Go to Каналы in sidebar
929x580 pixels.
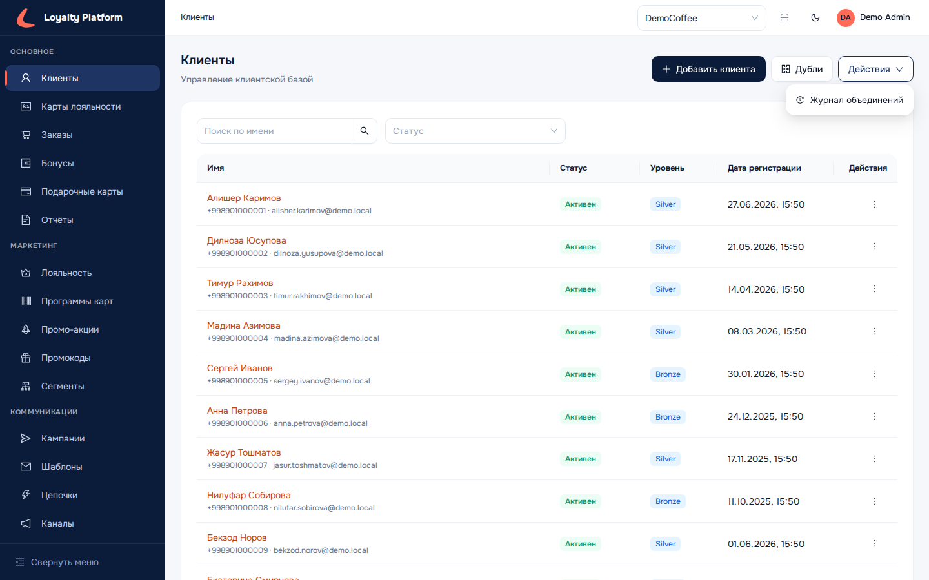[83, 523]
